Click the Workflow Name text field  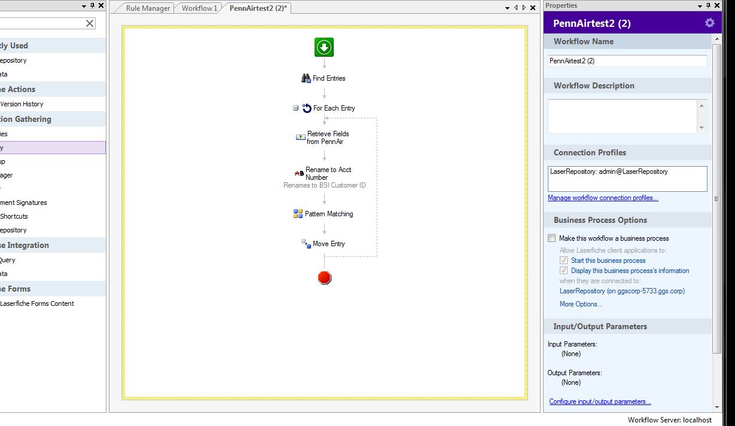tap(627, 61)
